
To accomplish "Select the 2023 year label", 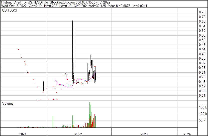I will pyautogui.click(x=144, y=134).
